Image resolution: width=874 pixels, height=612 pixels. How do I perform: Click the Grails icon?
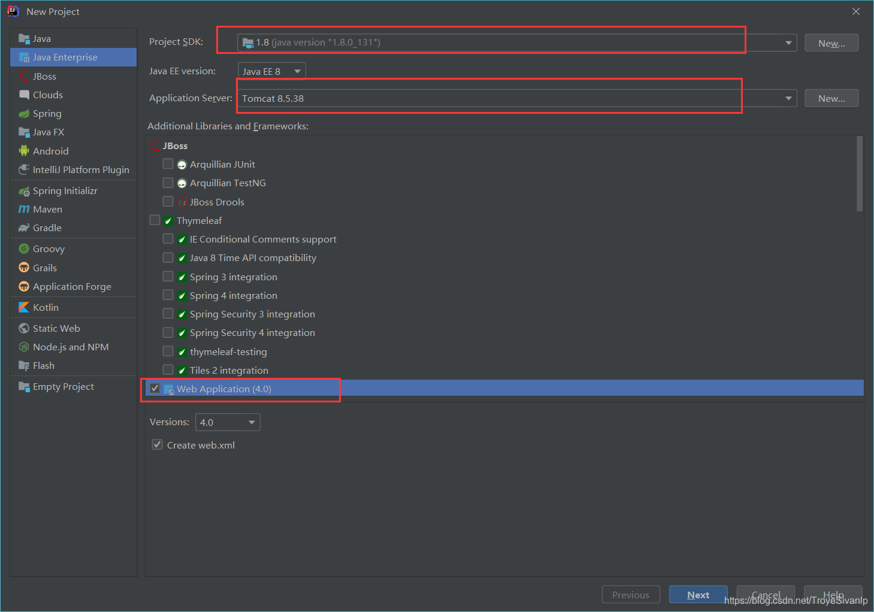click(x=24, y=268)
